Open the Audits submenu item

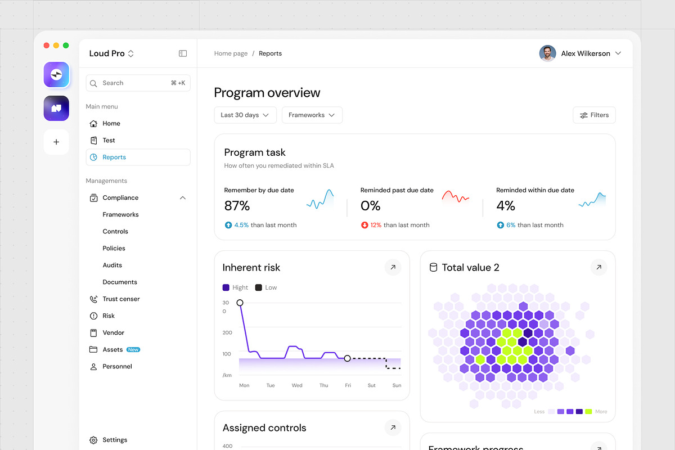(x=112, y=265)
